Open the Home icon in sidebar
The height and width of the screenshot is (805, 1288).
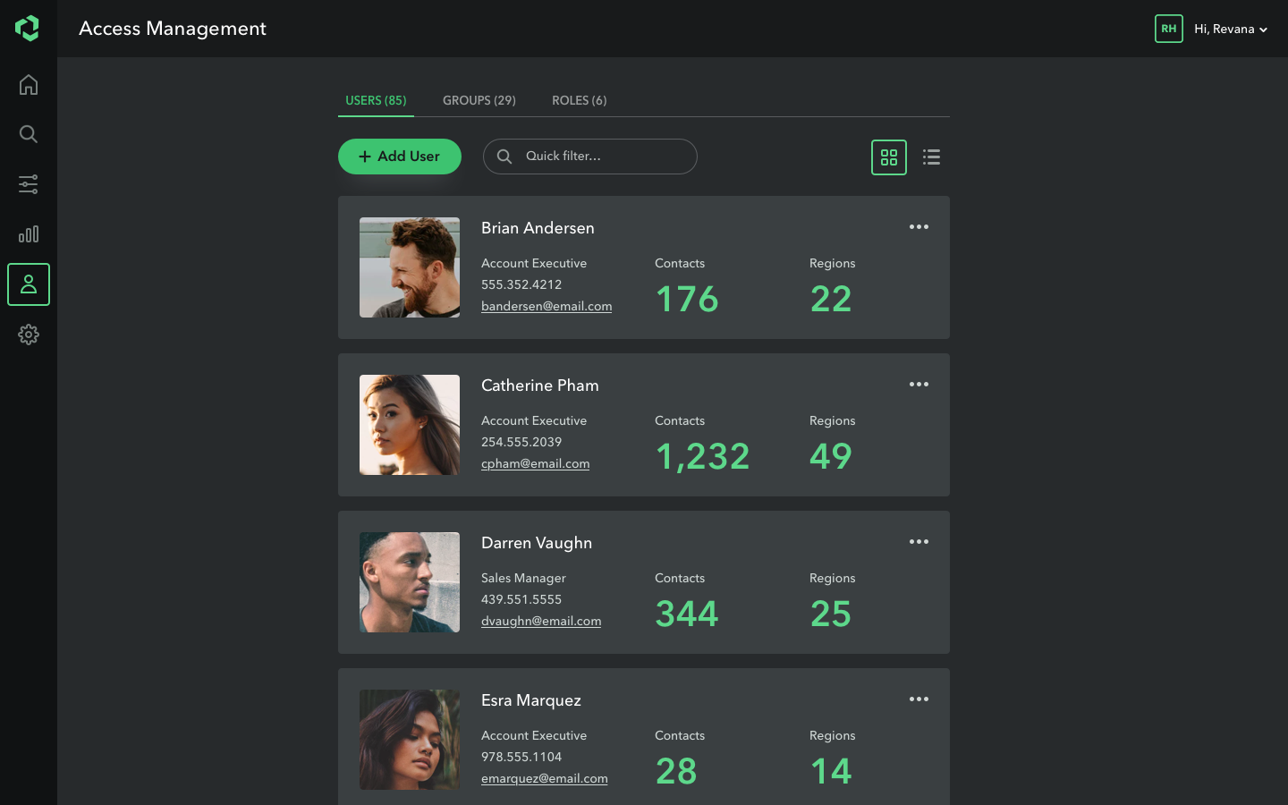coord(29,85)
